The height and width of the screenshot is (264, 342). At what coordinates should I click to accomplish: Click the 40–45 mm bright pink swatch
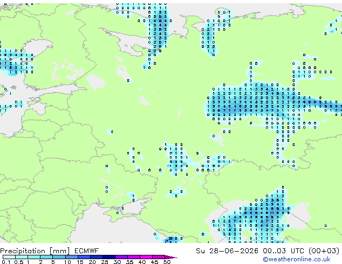pos(146,257)
